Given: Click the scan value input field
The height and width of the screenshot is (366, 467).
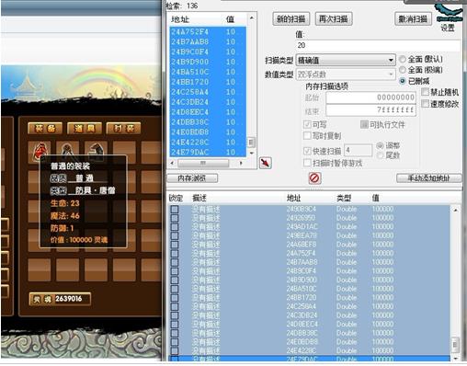Looking at the screenshot, I should [378, 45].
